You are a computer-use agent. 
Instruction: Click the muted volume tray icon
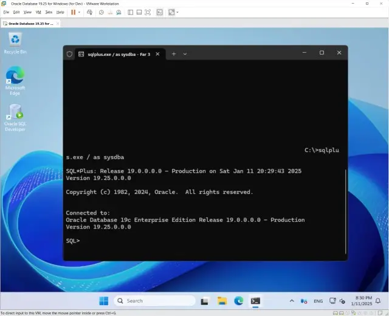click(x=342, y=301)
